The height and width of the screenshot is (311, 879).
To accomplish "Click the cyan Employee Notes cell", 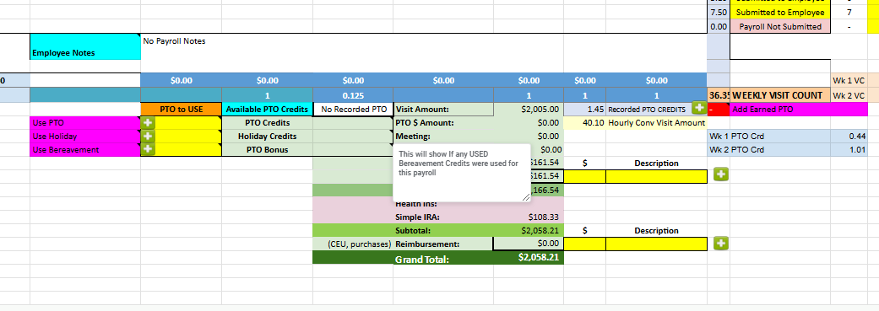I will click(84, 46).
